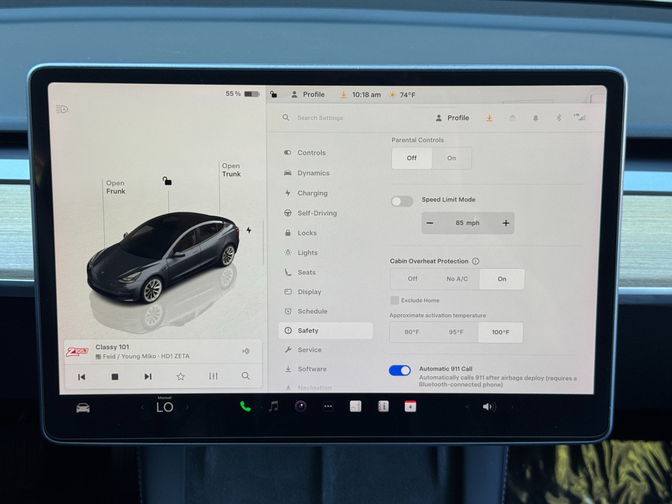Open the green phone app
Viewport: 672px width, 504px height.
pos(245,406)
